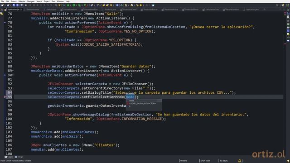Click the yellow Back navigation arrow
The image size is (290, 163).
coord(141,5)
